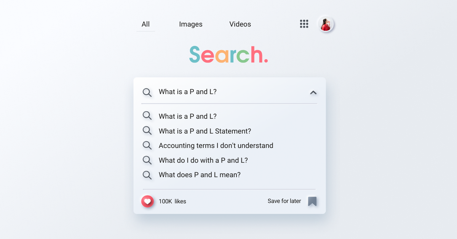Click the user profile avatar

coord(326,24)
